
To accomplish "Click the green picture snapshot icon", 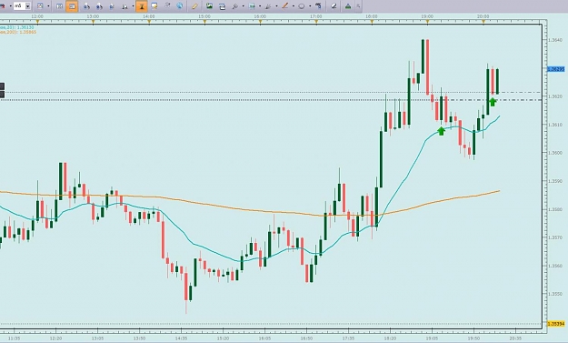I will pos(209,5).
